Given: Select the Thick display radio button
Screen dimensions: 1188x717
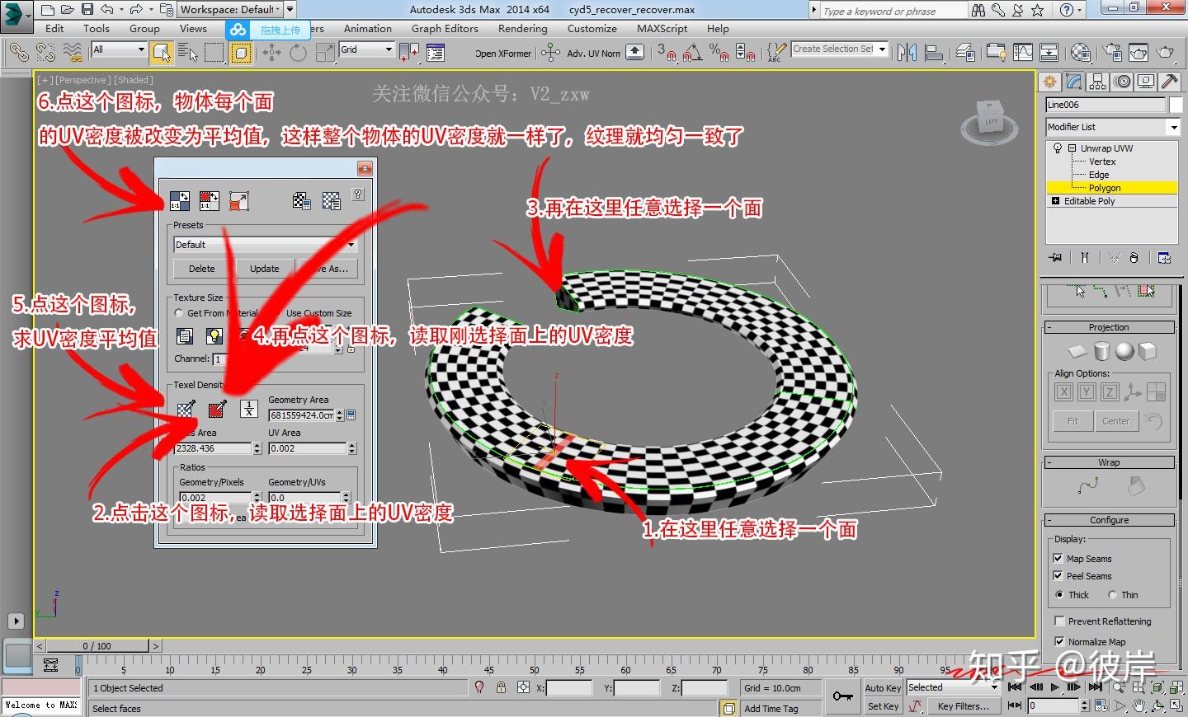Looking at the screenshot, I should (1059, 595).
